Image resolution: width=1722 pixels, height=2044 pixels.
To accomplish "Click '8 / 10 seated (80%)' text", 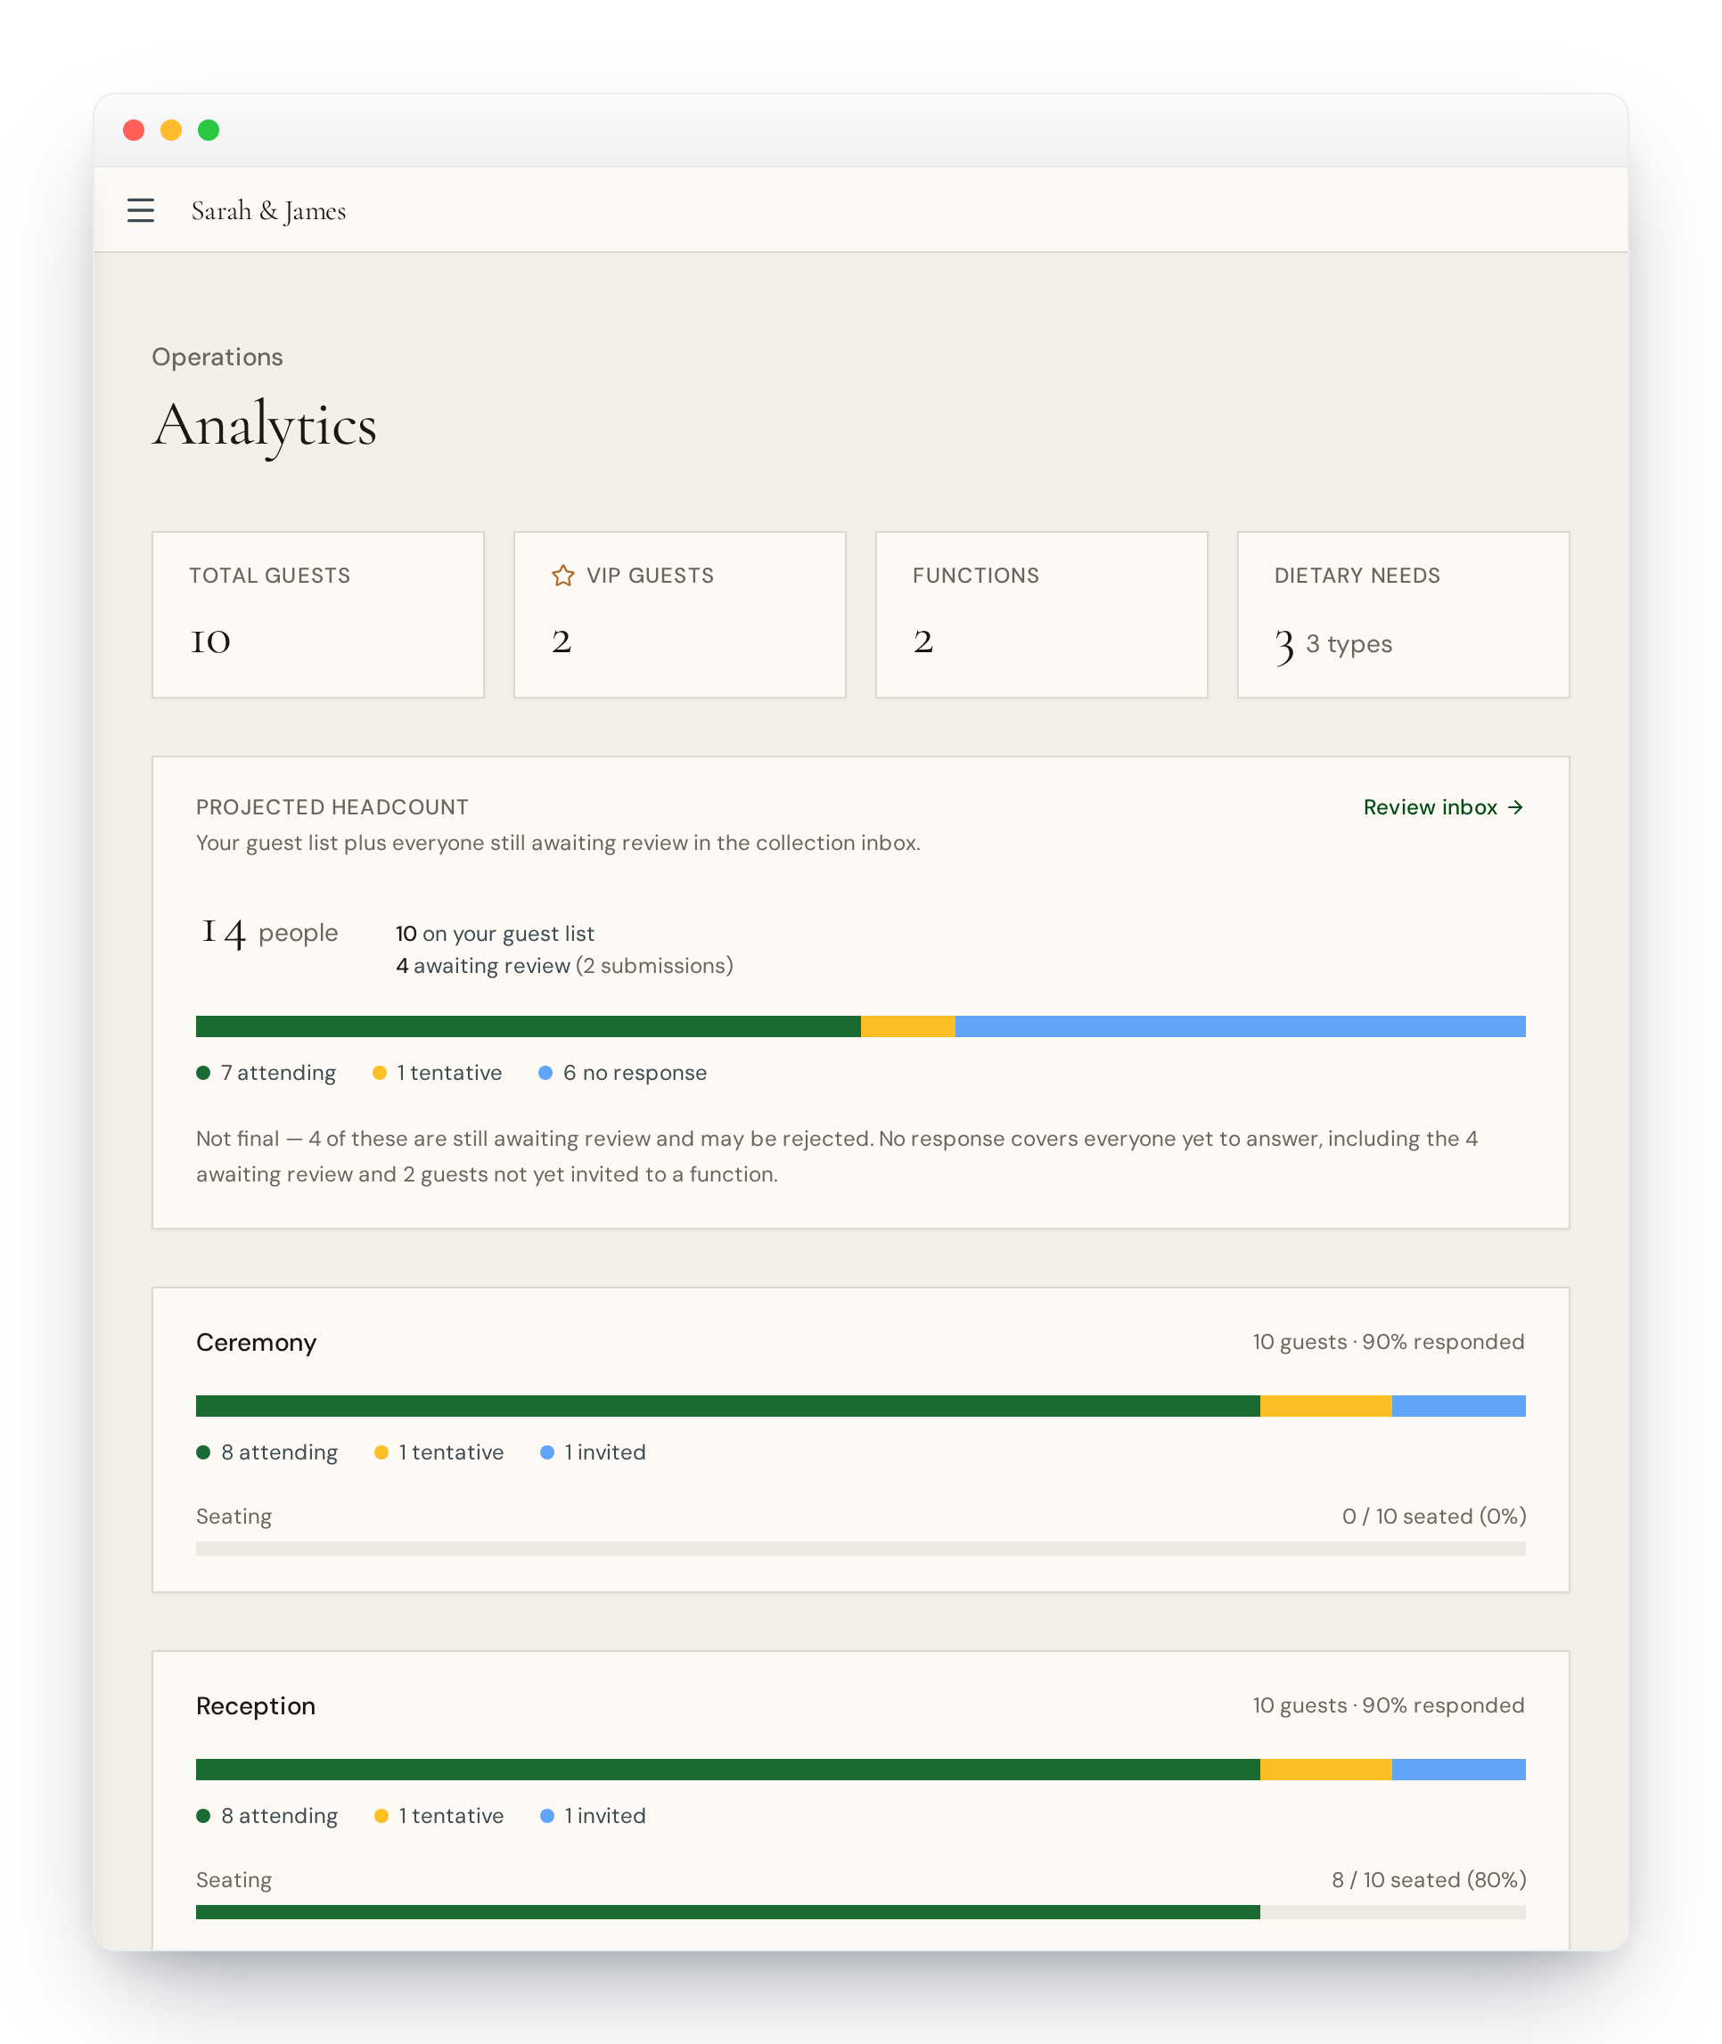I will click(1429, 1880).
